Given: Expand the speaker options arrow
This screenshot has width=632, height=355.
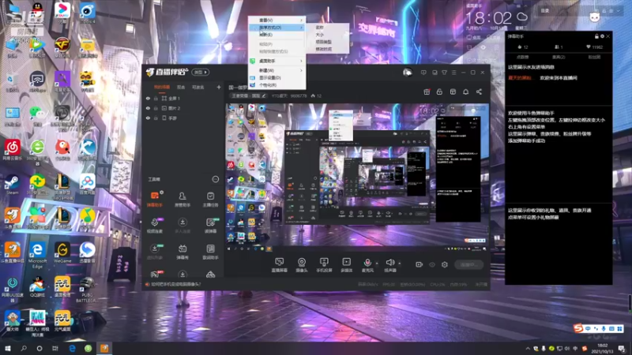Looking at the screenshot, I should [x=400, y=263].
